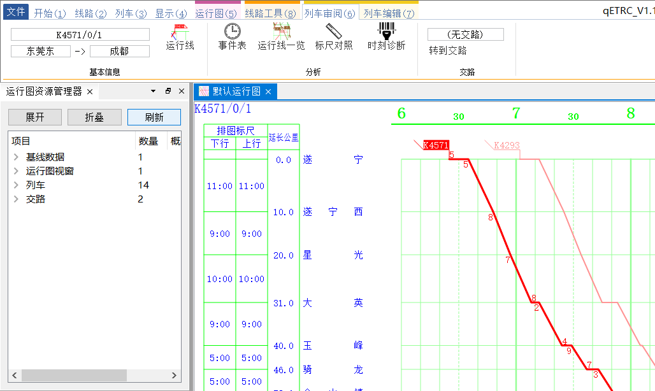Viewport: 655px width, 391px height.
Task: Float the 运行图资源管理器 panel
Action: tap(168, 91)
